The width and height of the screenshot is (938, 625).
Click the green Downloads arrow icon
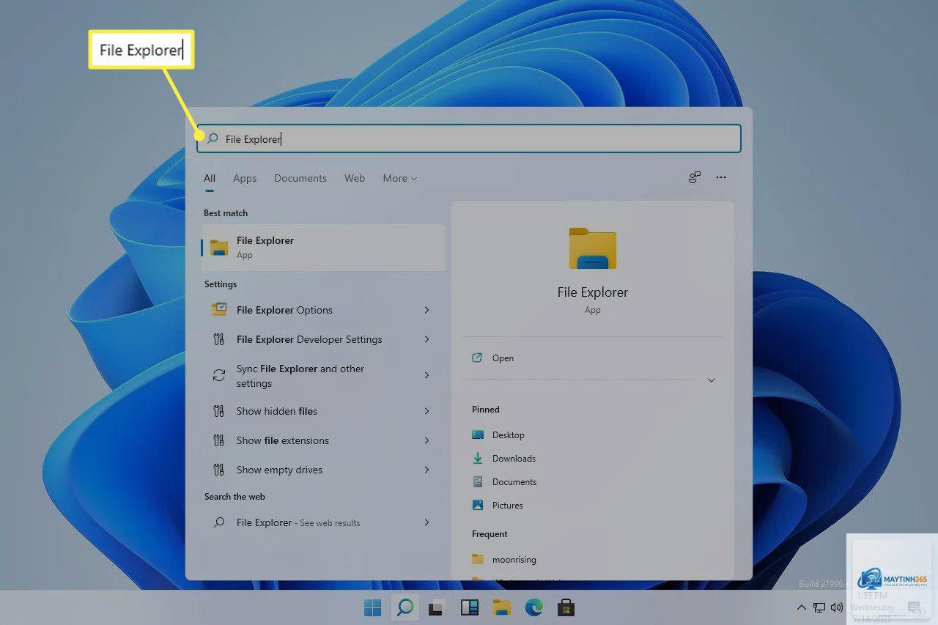tap(478, 458)
